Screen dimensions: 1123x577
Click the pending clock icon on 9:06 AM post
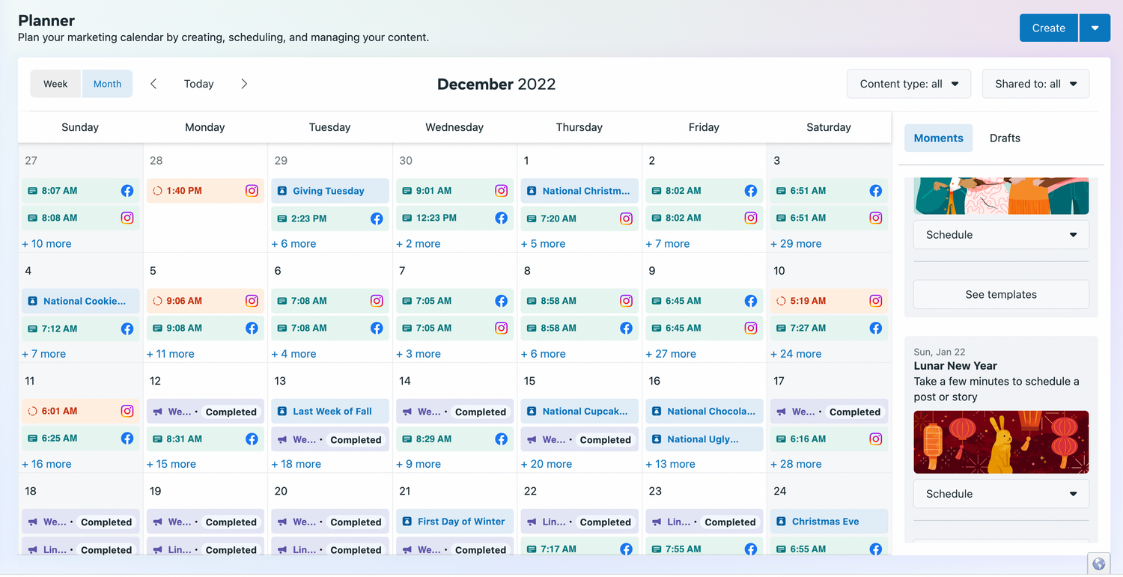tap(157, 301)
